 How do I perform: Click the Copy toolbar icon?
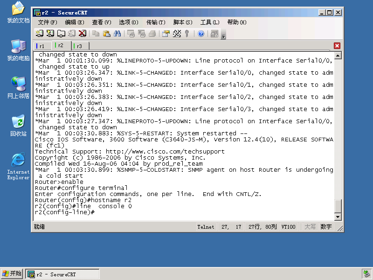[96, 34]
